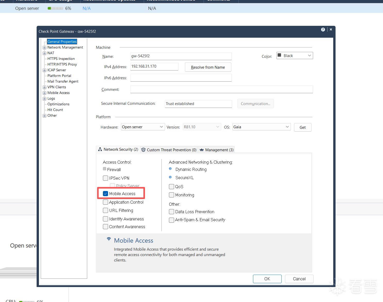
Task: Click the help question mark icon
Action: tap(323, 30)
